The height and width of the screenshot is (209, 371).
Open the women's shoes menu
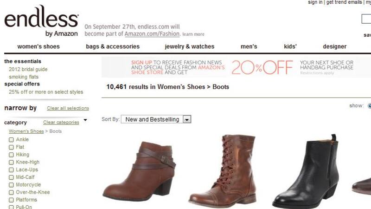point(38,46)
